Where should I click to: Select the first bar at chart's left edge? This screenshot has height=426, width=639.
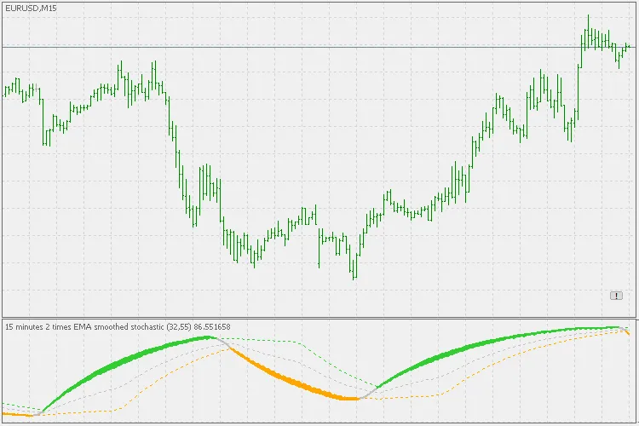coord(4,89)
